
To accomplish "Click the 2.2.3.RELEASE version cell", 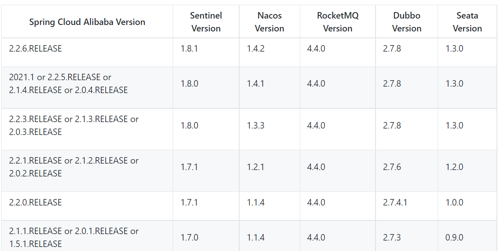I will point(74,125).
